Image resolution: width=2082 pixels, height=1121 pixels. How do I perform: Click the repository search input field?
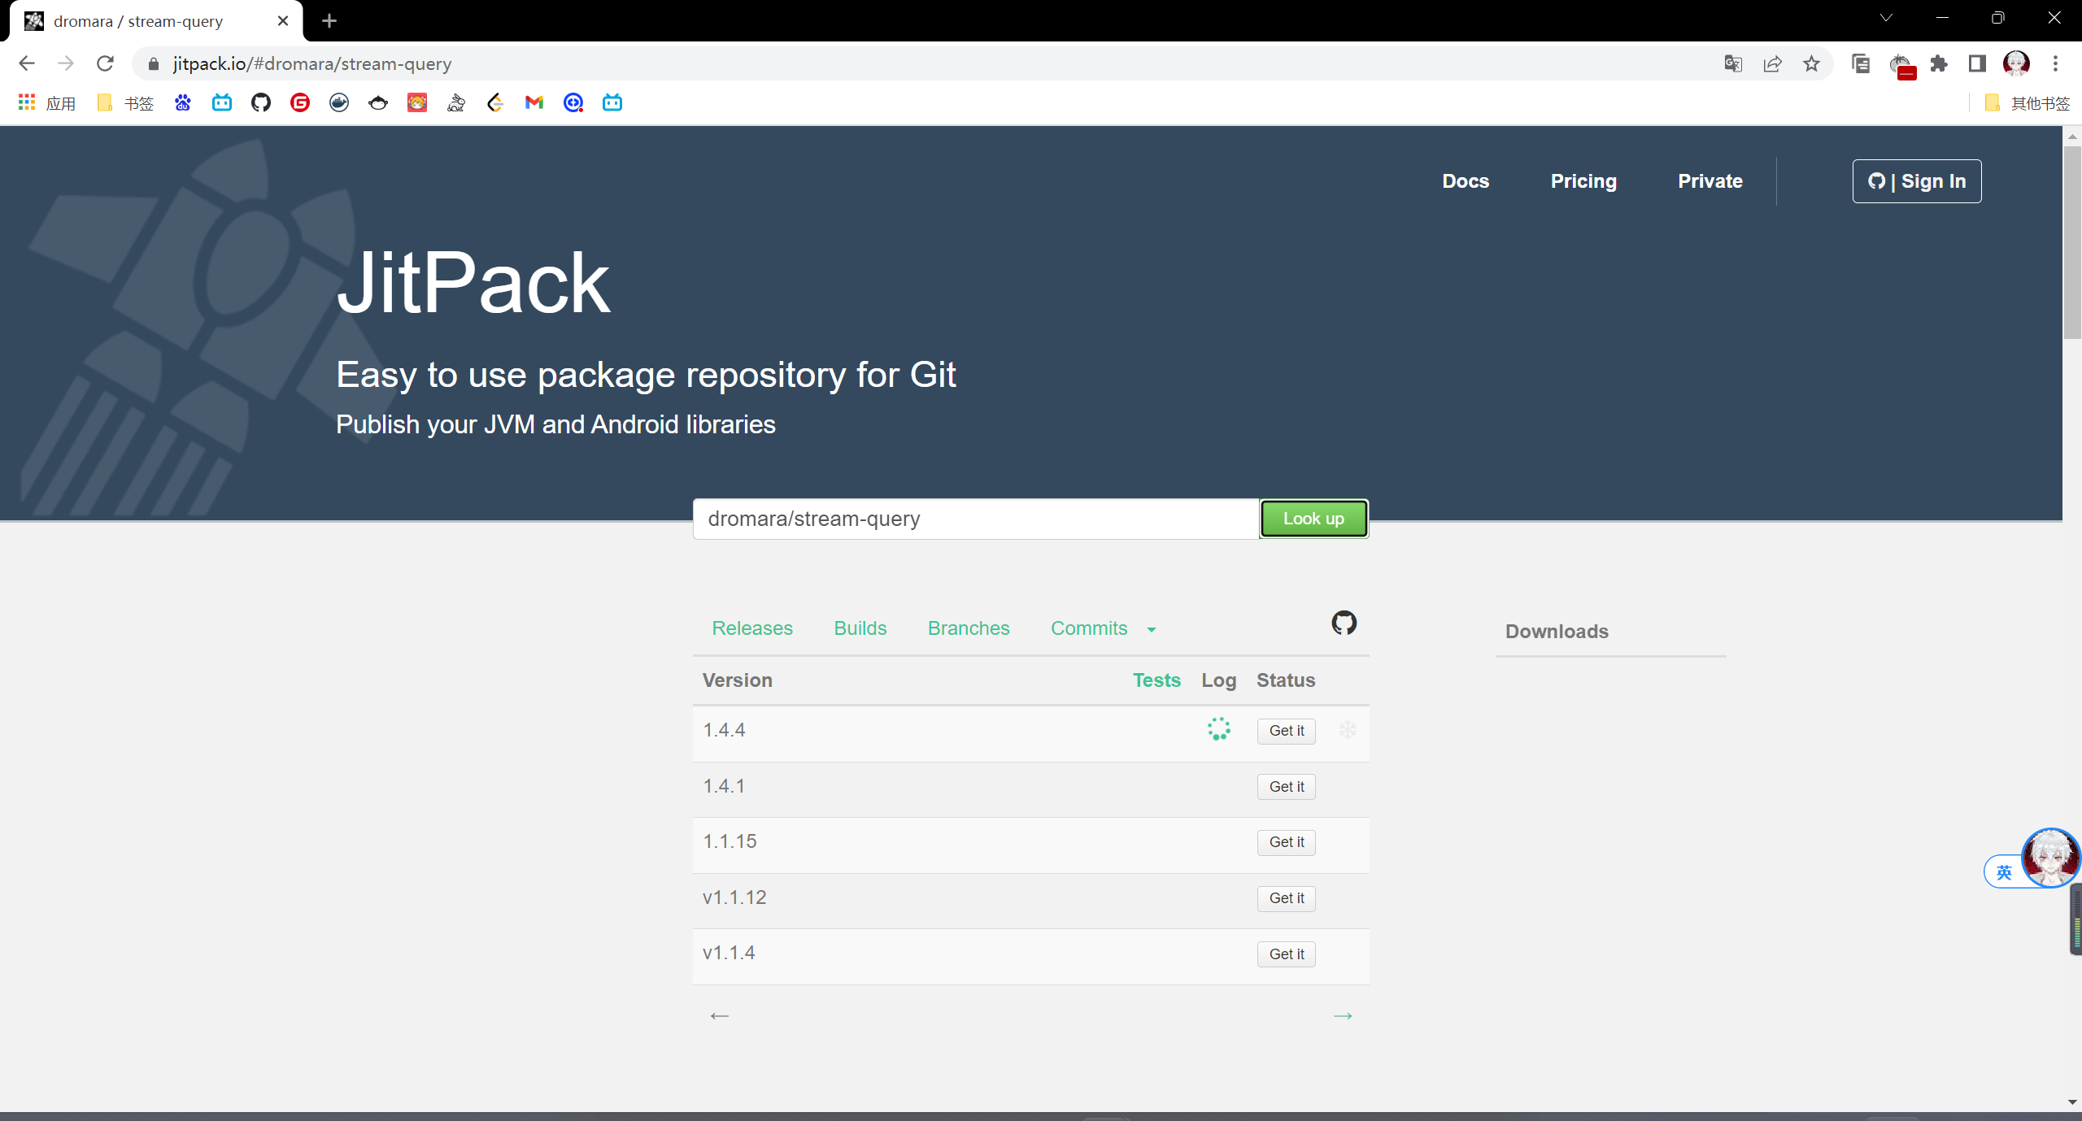click(975, 519)
